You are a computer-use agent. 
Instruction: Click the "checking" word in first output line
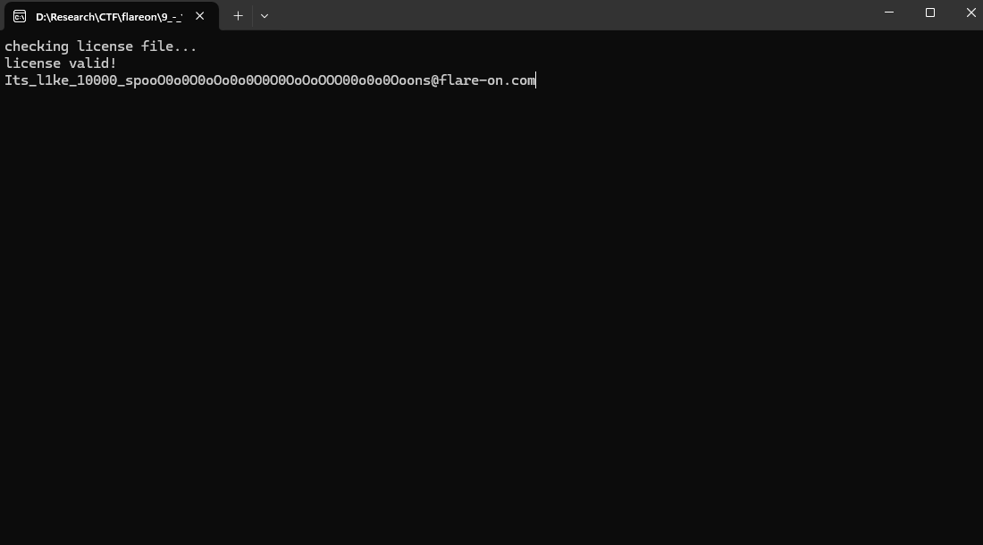coord(37,46)
